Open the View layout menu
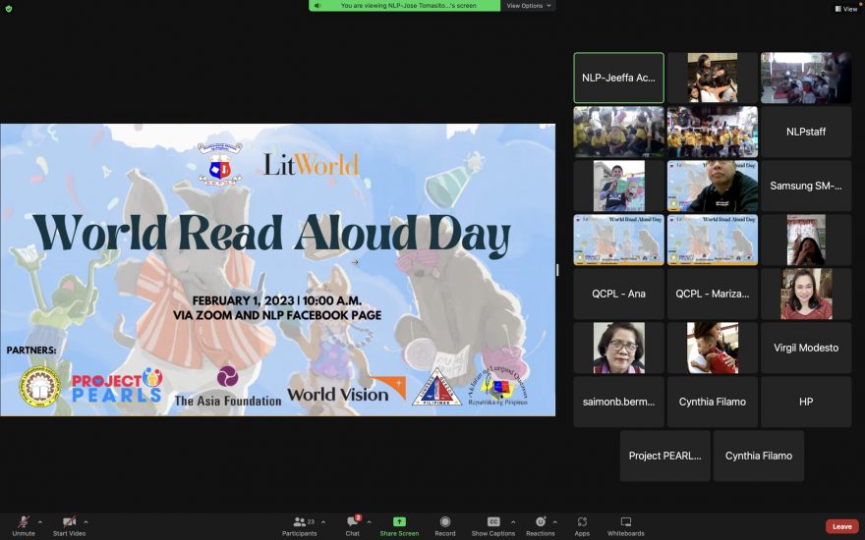The image size is (865, 540). 845,9
